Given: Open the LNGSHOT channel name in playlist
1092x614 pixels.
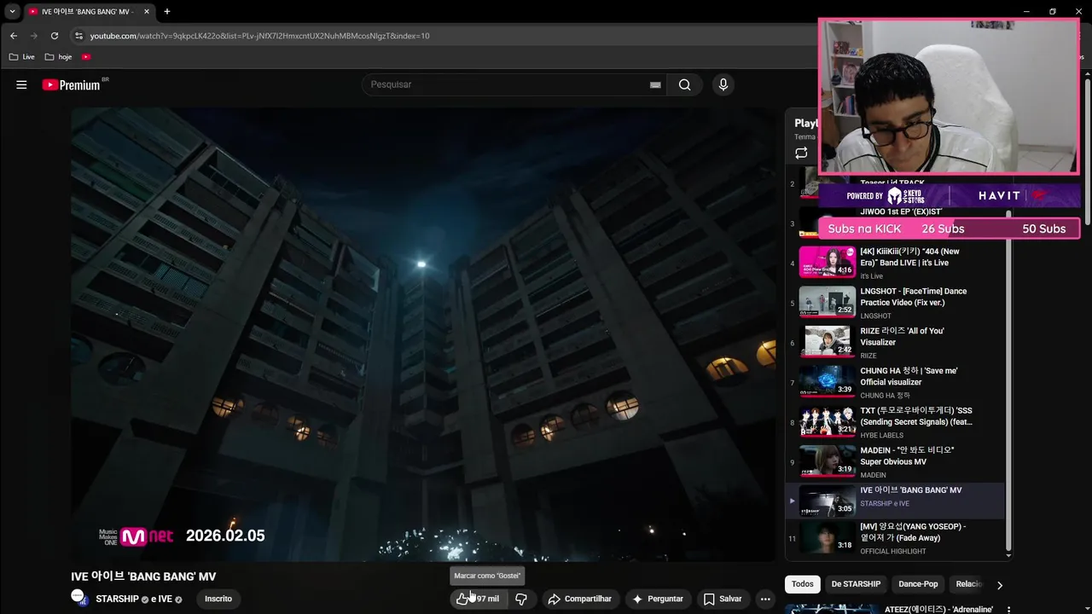Looking at the screenshot, I should [x=875, y=316].
